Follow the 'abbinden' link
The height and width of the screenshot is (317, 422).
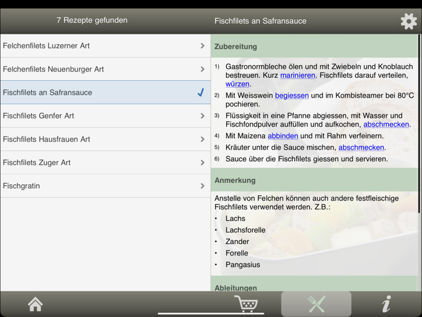click(283, 136)
